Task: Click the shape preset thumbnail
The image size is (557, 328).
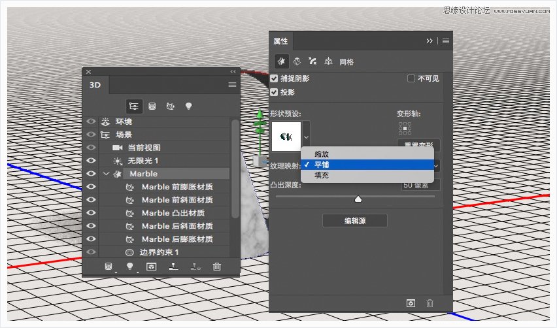Action: (x=286, y=137)
